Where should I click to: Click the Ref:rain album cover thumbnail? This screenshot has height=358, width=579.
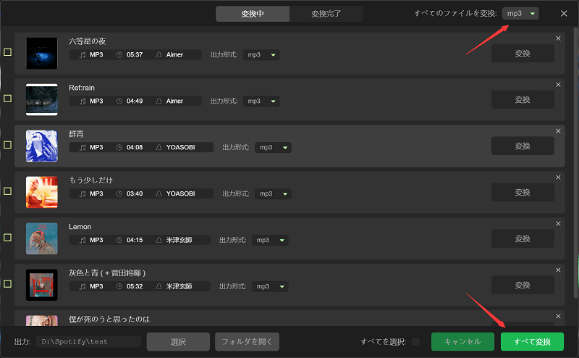tap(42, 99)
